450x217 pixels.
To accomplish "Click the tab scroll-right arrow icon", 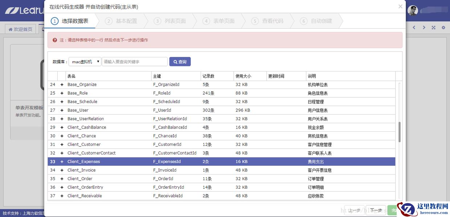I will coord(424,28).
